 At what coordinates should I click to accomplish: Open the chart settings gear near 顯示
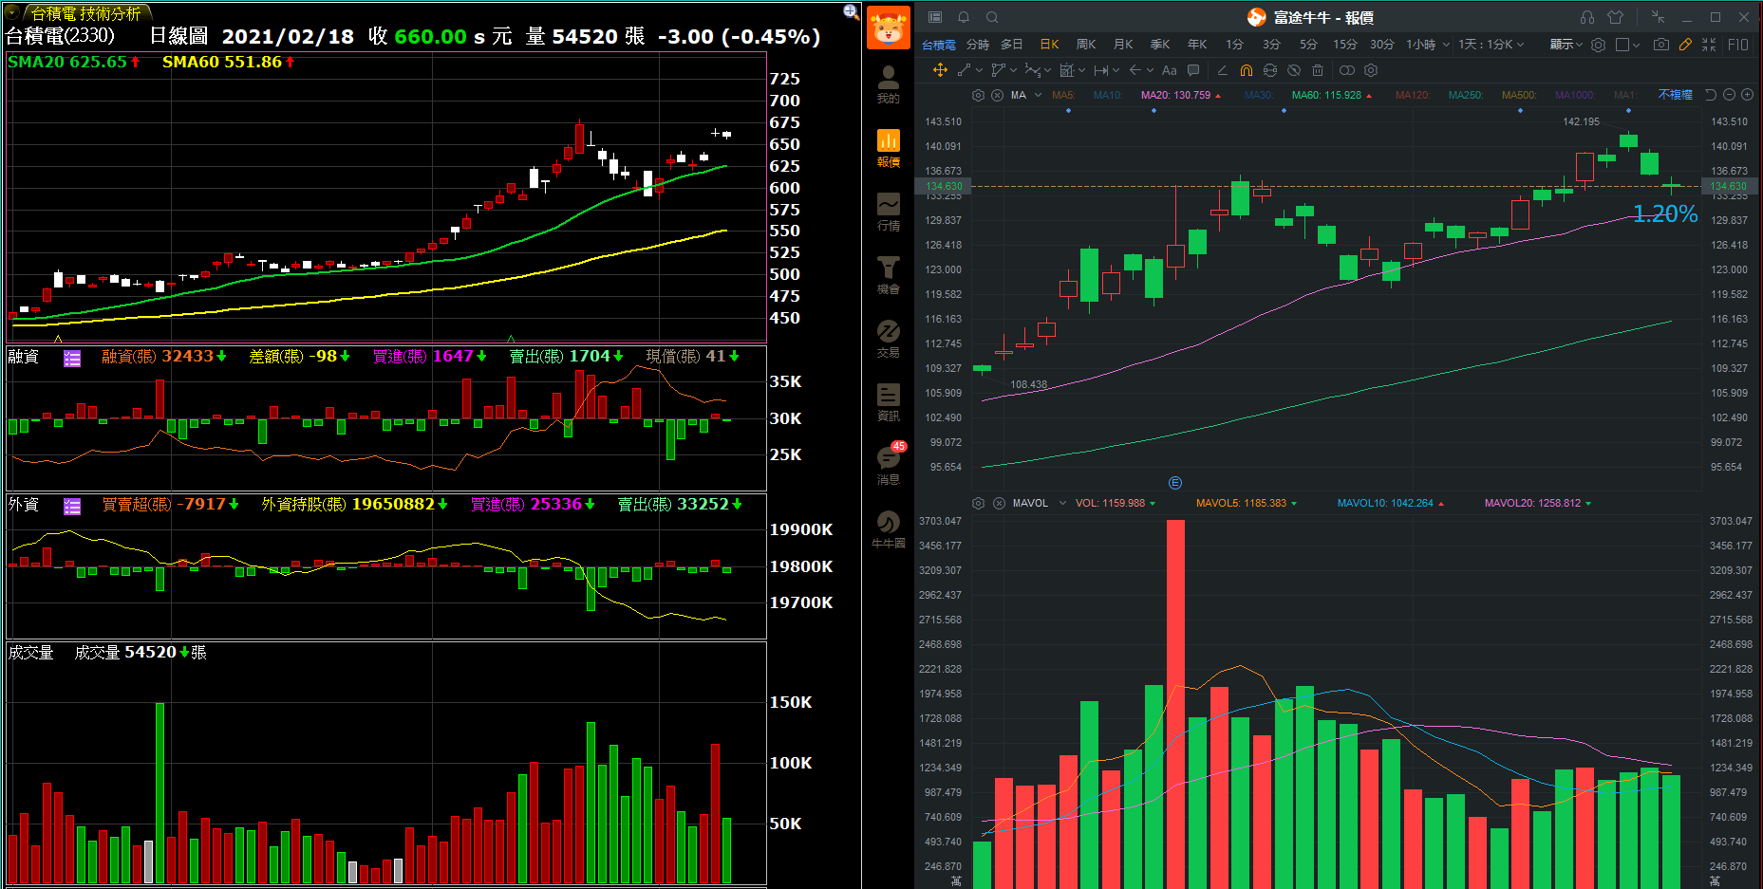[1598, 45]
